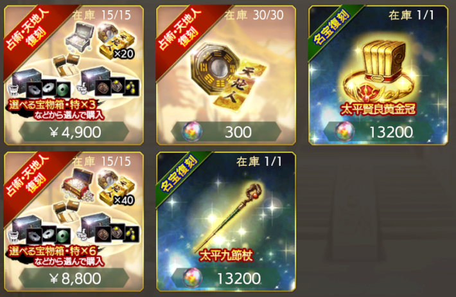The height and width of the screenshot is (297, 456).
Task: Click the ¥4,900 price button
Action: pos(74,132)
